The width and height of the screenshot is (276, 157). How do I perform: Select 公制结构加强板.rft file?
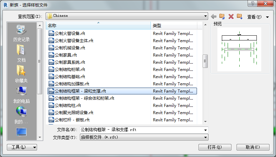point(122,84)
